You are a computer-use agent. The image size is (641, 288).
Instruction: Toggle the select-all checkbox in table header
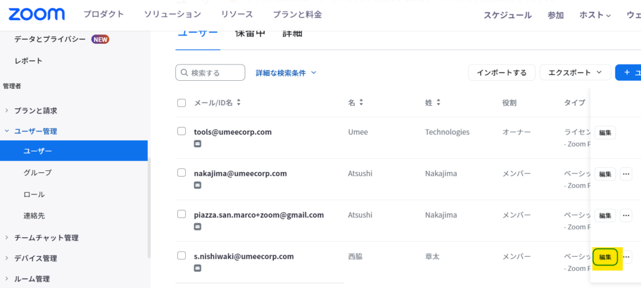[182, 103]
